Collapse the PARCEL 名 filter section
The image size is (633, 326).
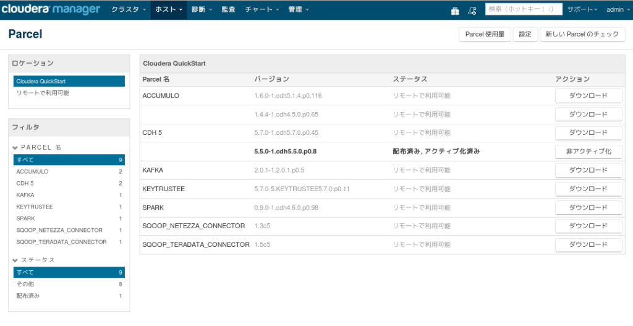[x=37, y=147]
